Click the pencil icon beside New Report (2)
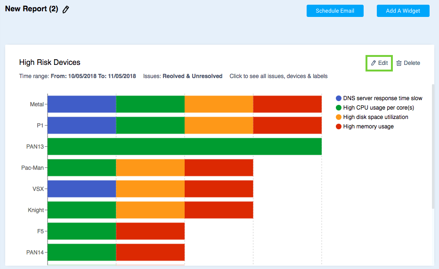The height and width of the screenshot is (269, 439). 66,10
